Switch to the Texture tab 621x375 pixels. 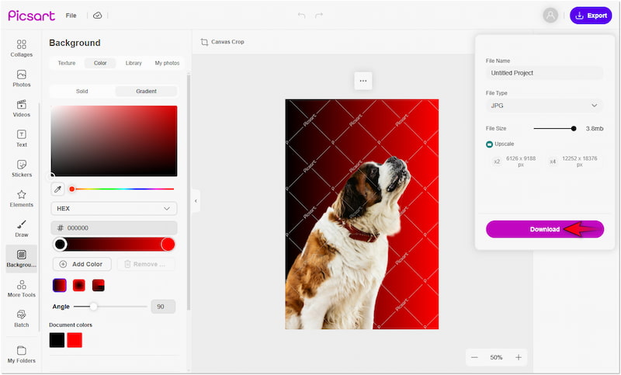(67, 63)
